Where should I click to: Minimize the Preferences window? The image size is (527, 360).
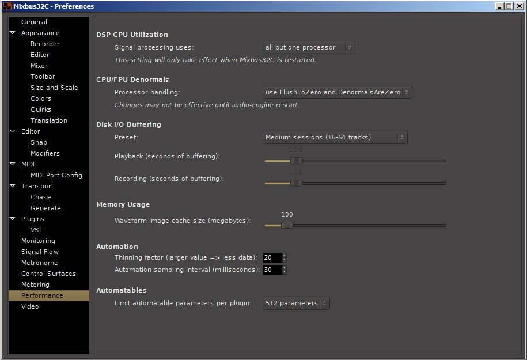pos(499,6)
